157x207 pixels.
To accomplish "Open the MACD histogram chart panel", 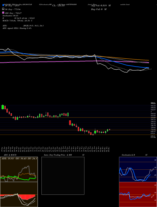I will coord(19,194).
